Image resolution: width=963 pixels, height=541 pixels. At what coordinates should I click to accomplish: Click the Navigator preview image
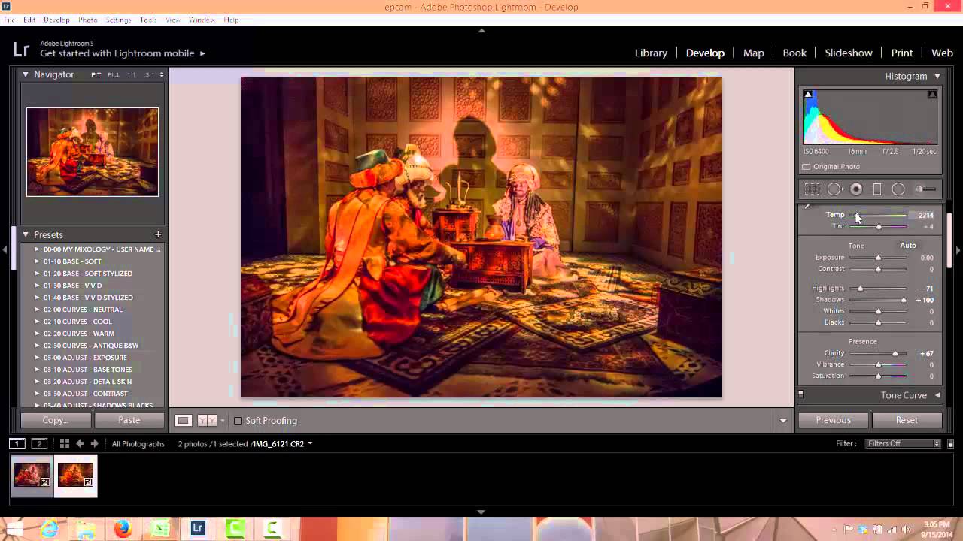pos(93,152)
